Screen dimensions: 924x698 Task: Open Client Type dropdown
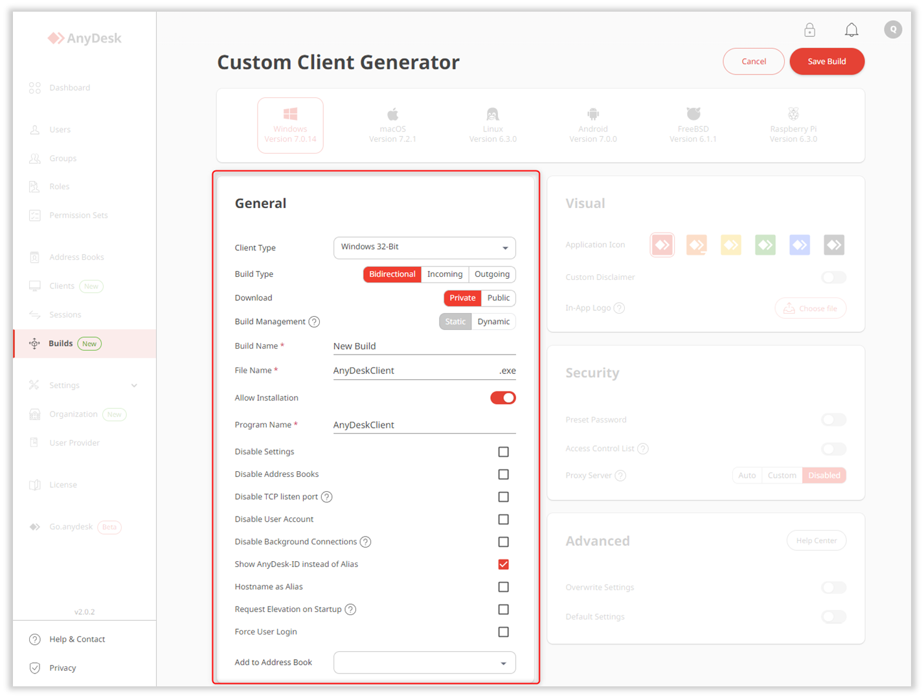tap(425, 248)
